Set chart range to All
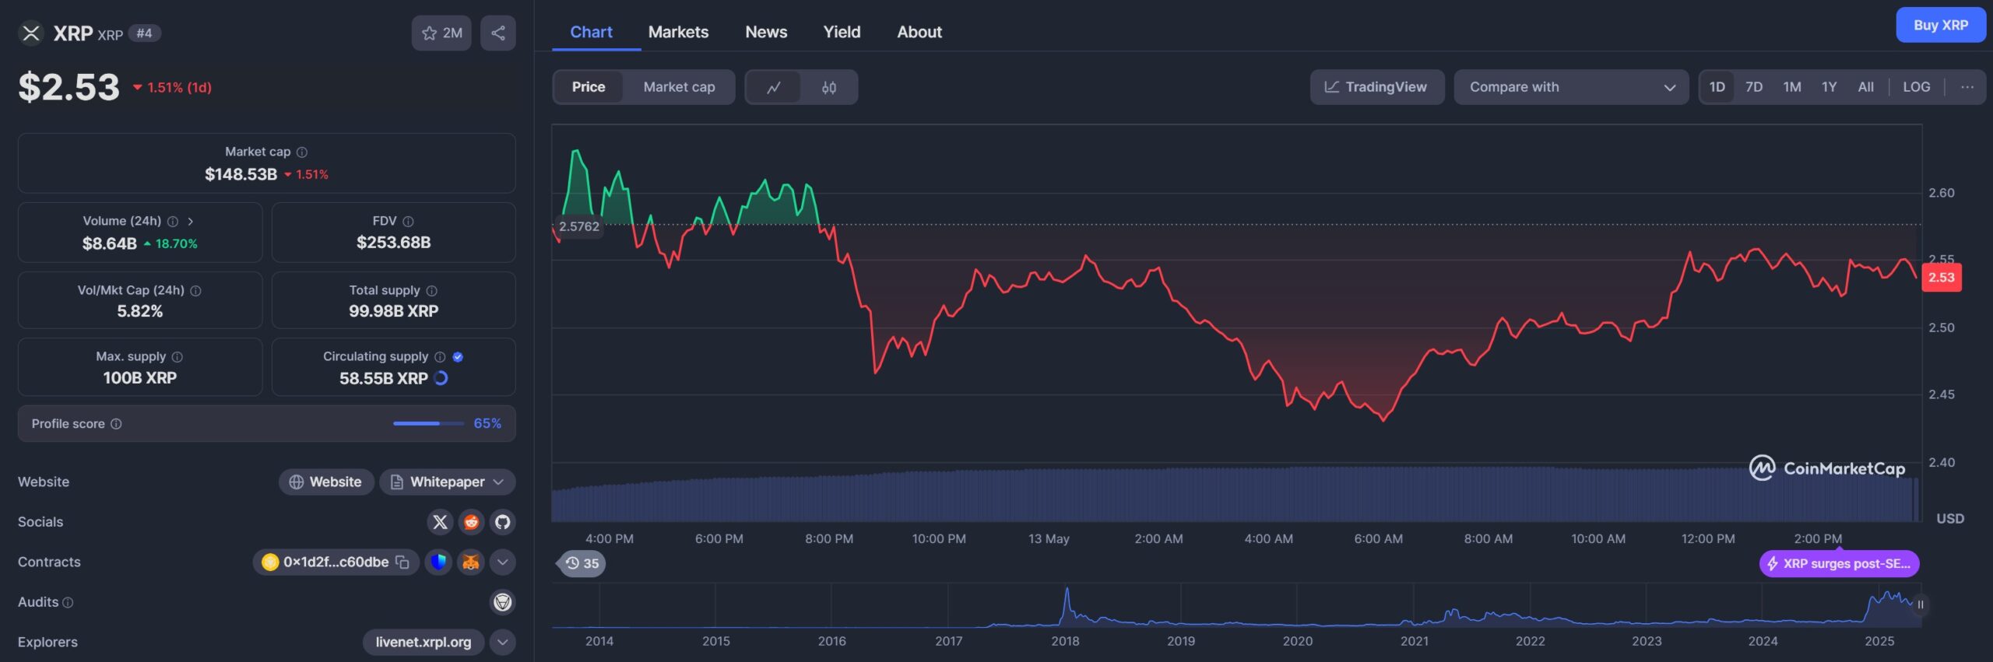This screenshot has height=662, width=1993. (x=1866, y=87)
